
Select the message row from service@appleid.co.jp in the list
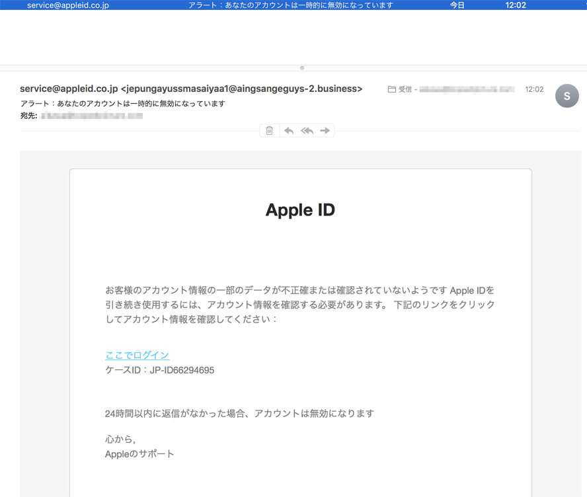pyautogui.click(x=293, y=5)
